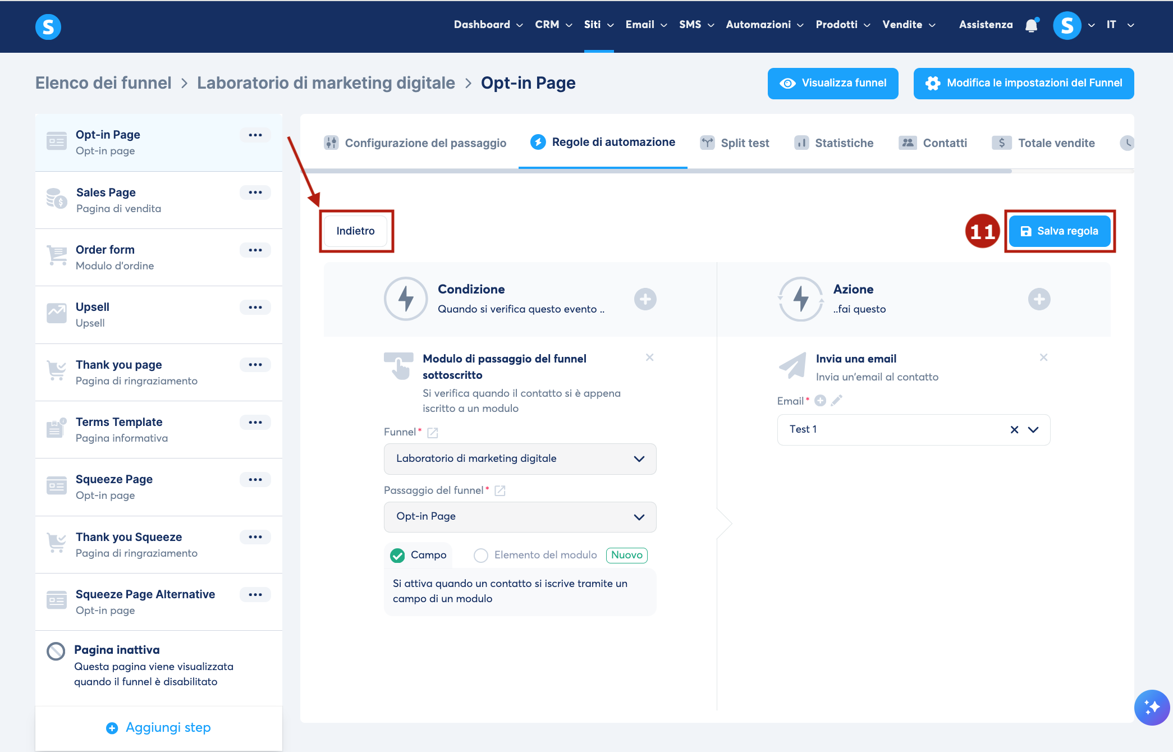1173x752 pixels.
Task: Open options menu for Terms Template step
Action: click(255, 423)
